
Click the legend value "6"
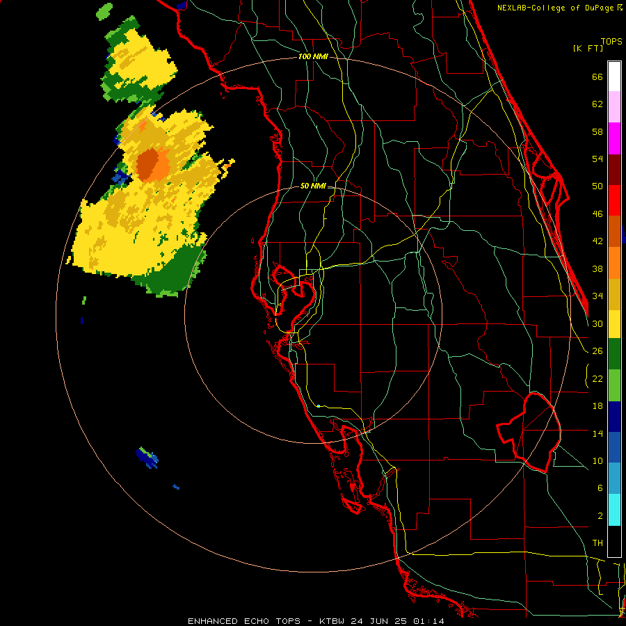pyautogui.click(x=600, y=488)
